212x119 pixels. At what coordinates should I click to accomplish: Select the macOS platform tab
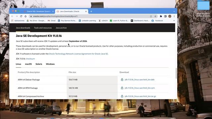28,64
